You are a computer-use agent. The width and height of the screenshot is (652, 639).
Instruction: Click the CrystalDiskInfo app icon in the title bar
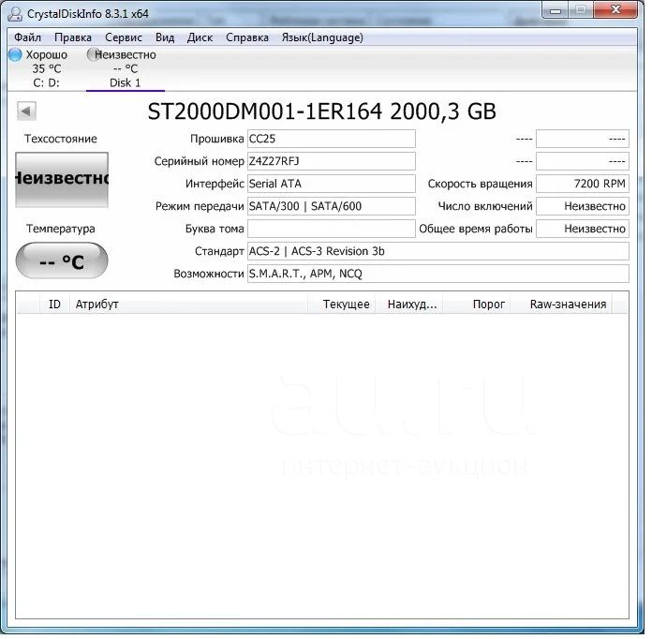coord(15,14)
